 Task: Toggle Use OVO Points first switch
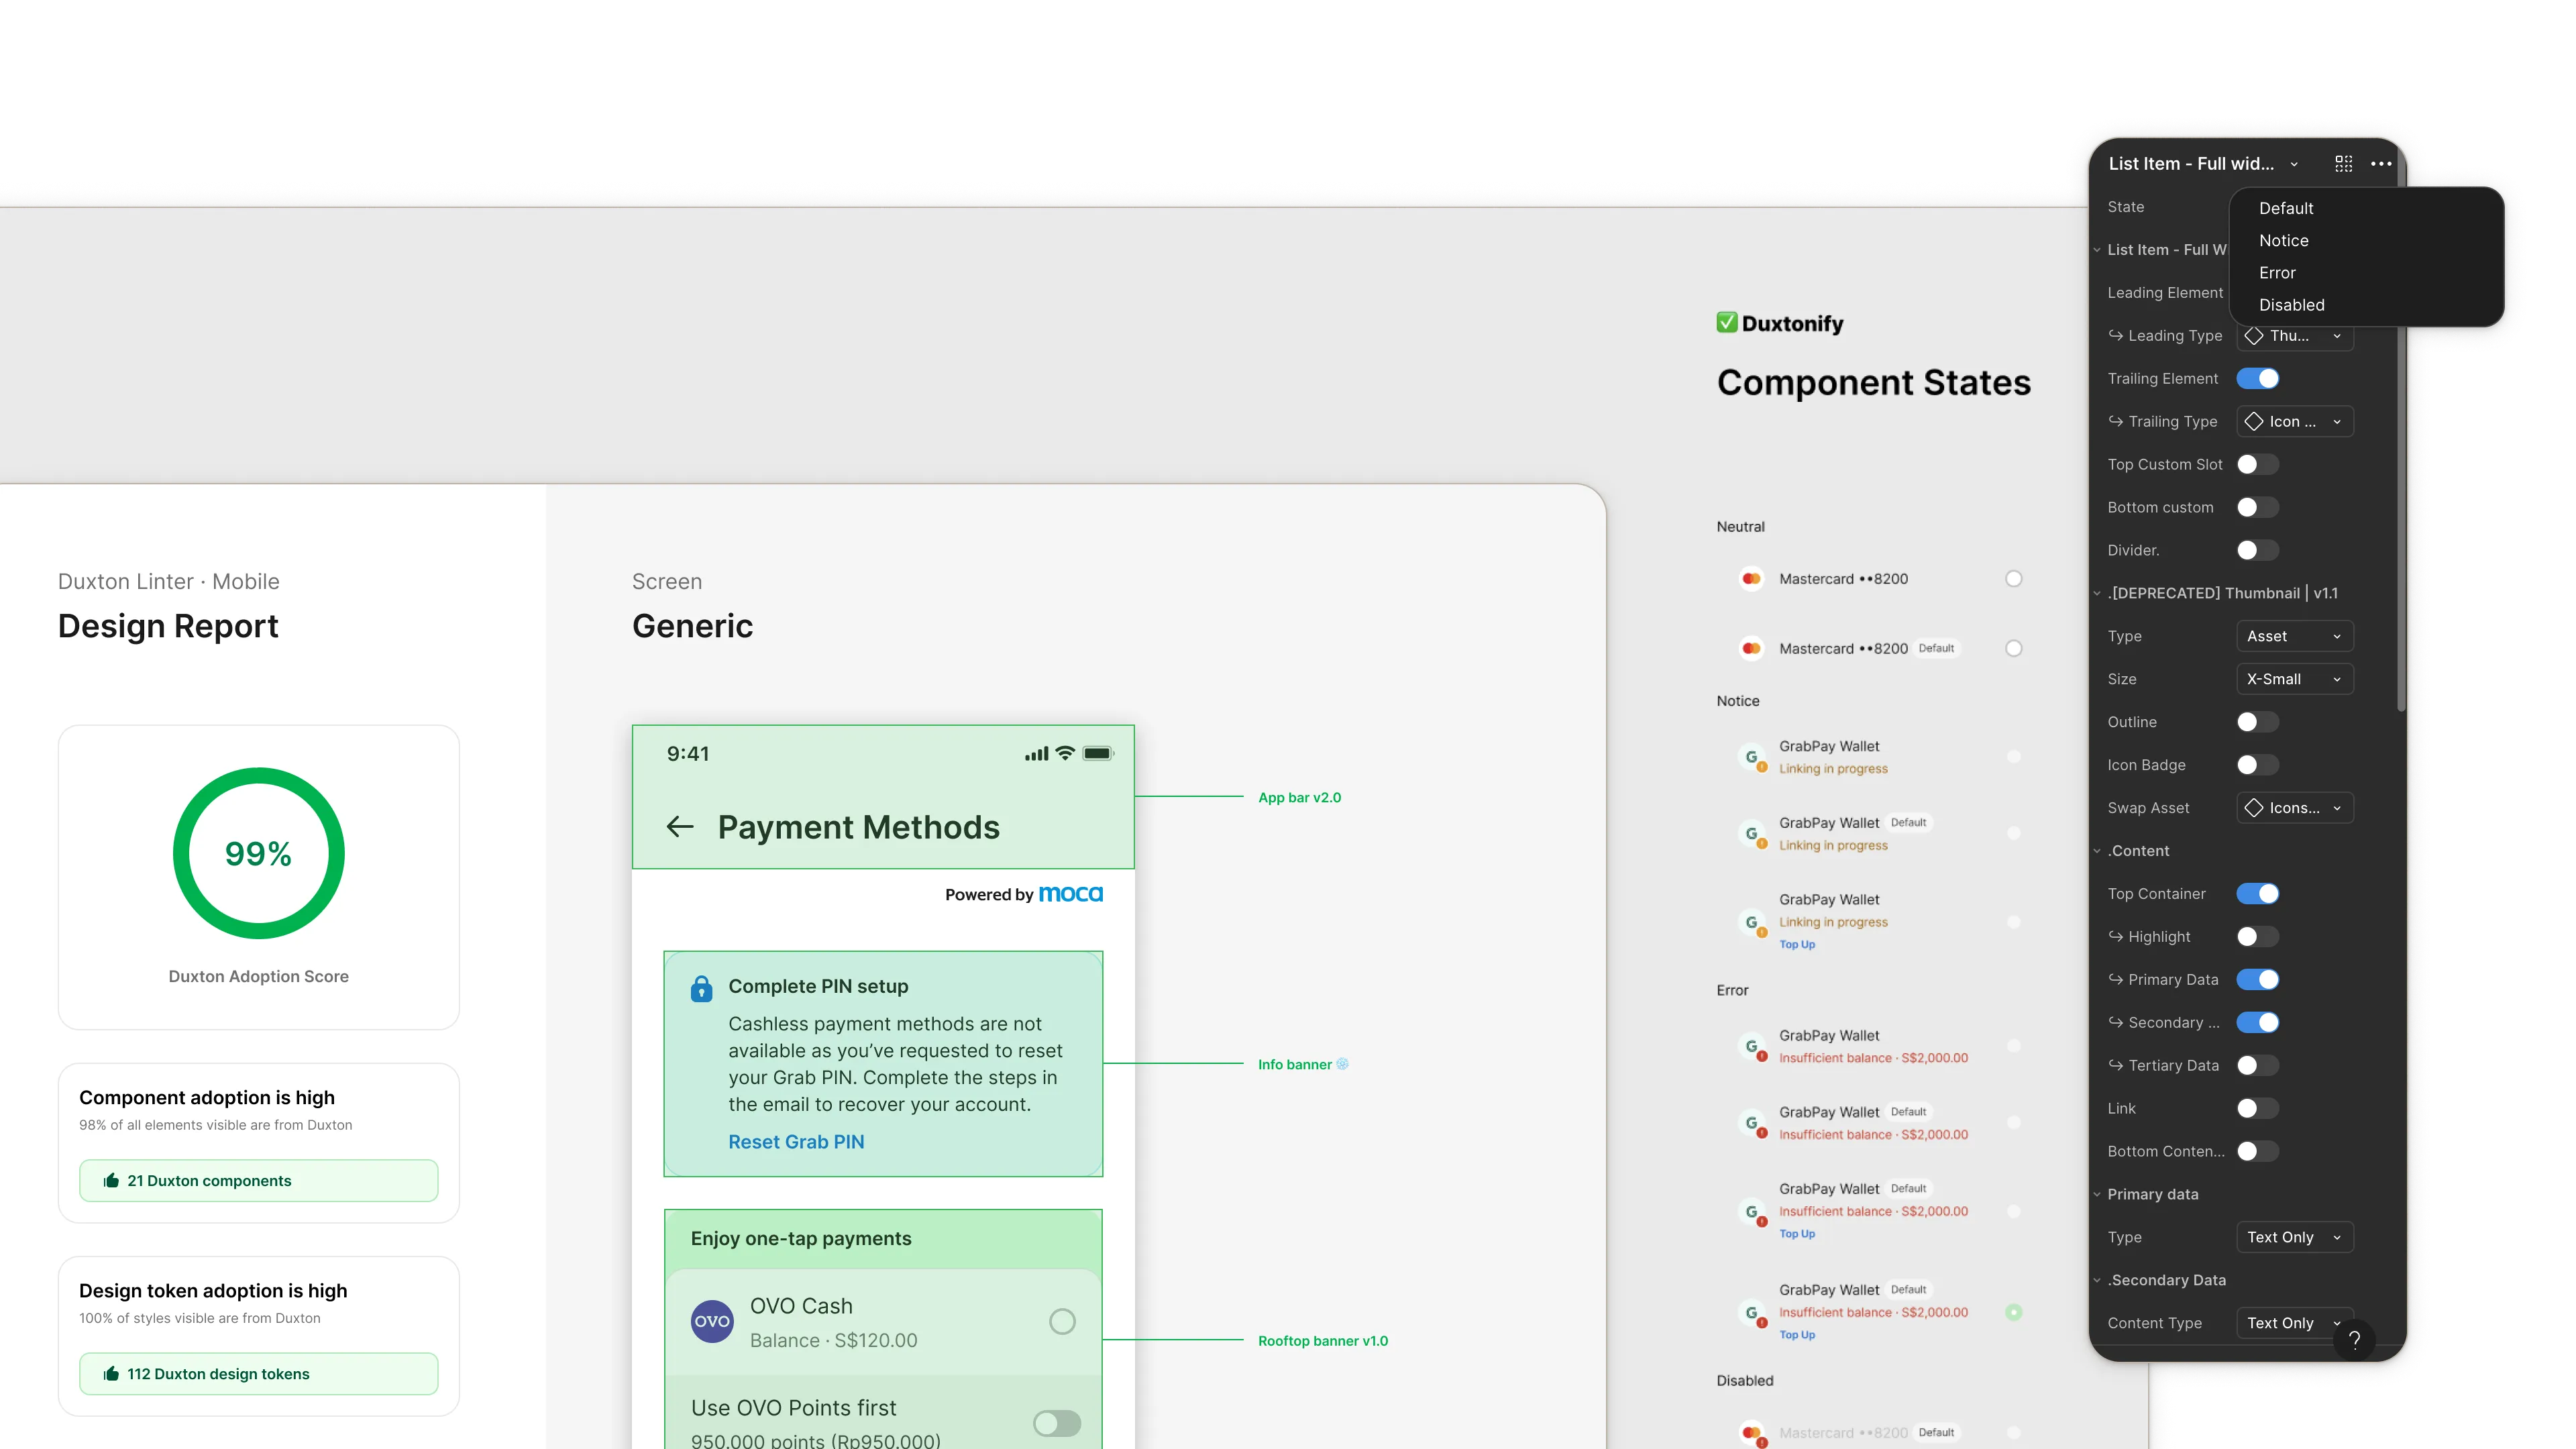click(1057, 1423)
